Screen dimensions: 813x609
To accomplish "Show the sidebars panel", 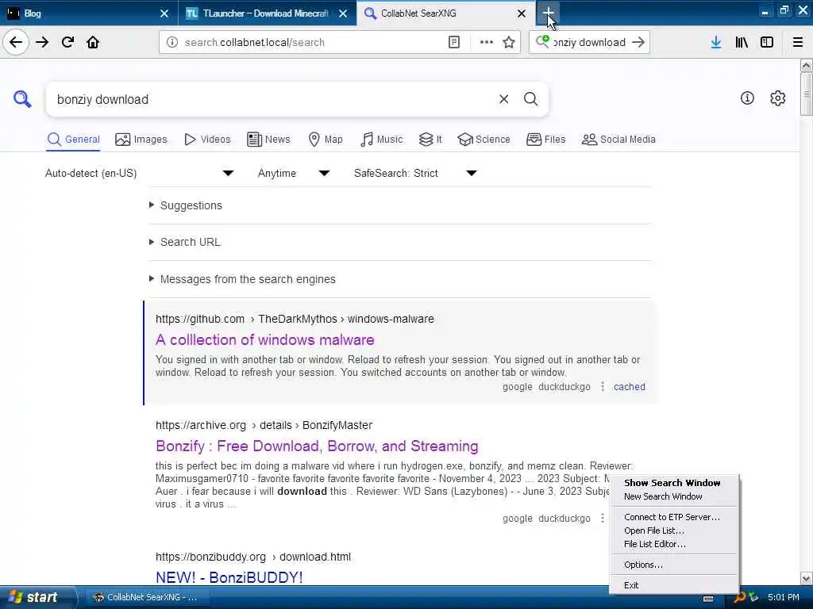I will click(x=767, y=42).
